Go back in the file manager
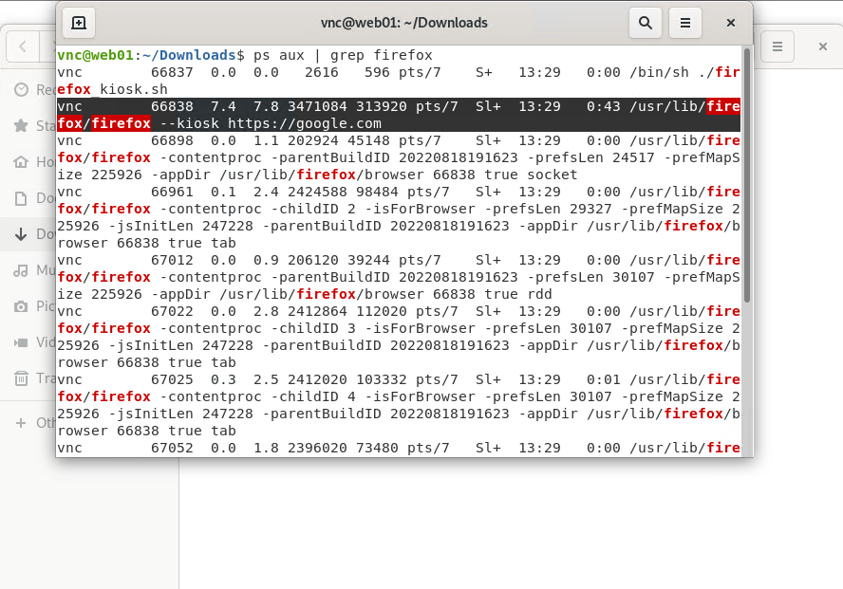843x589 pixels. [x=24, y=46]
